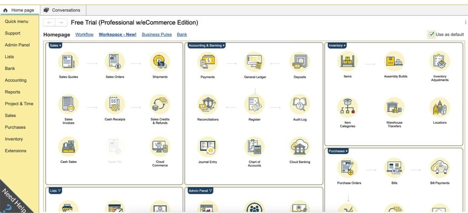The image size is (468, 213).
Task: Open the Workspace - New! link
Action: [x=117, y=35]
